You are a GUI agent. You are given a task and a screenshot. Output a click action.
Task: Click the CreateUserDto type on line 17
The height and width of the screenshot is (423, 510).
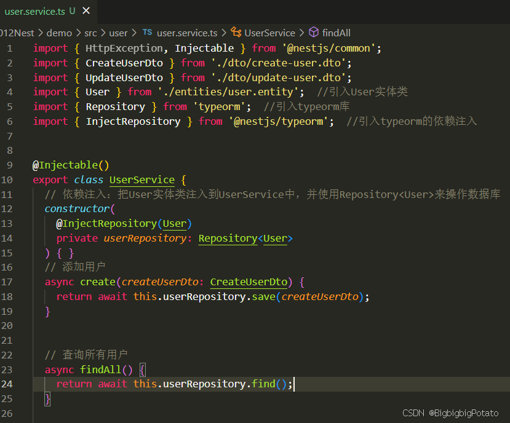click(249, 282)
